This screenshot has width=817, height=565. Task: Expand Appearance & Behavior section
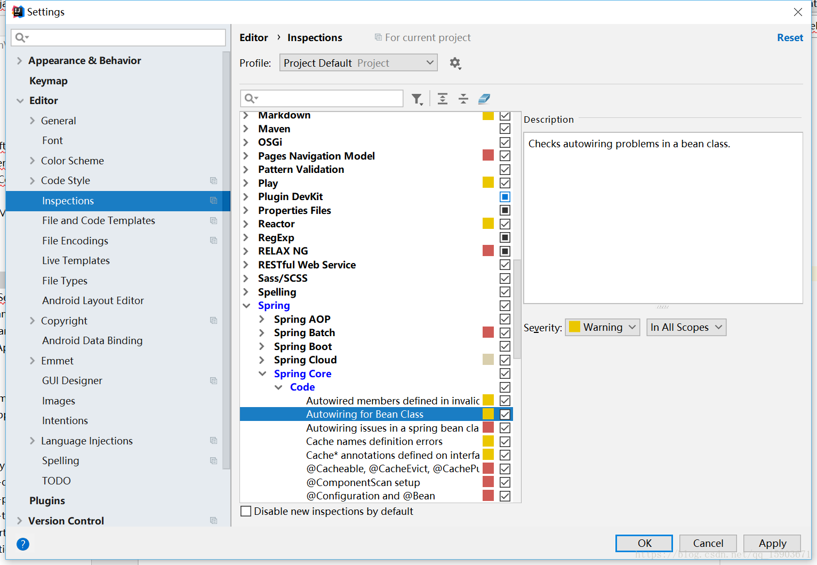20,61
